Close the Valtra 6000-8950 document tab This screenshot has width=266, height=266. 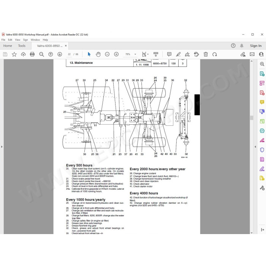point(66,46)
